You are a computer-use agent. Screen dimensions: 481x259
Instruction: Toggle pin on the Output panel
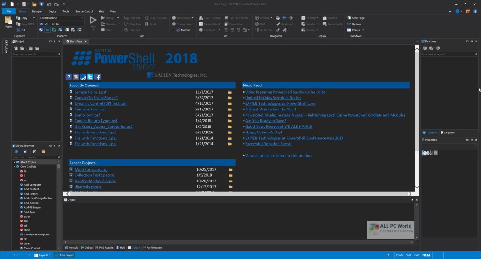[412, 200]
